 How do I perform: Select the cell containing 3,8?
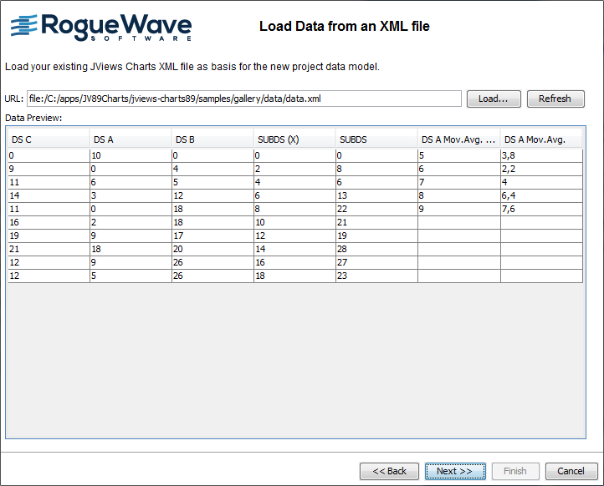(541, 155)
